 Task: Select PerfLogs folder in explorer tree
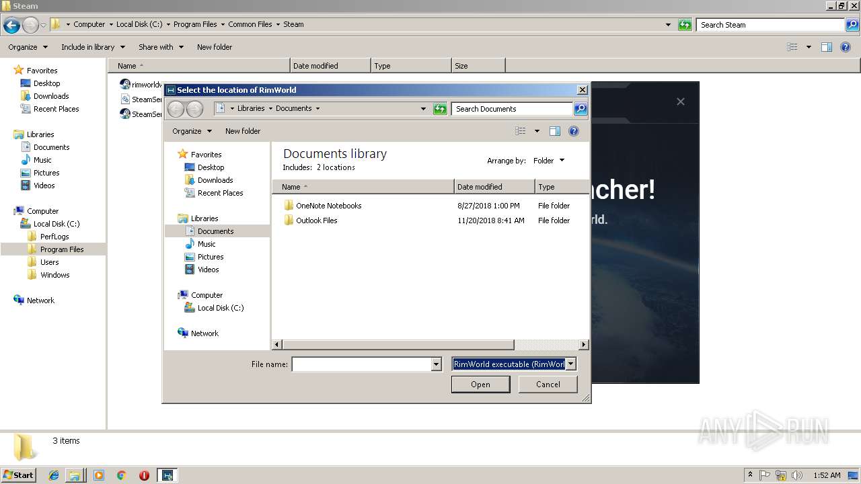54,237
